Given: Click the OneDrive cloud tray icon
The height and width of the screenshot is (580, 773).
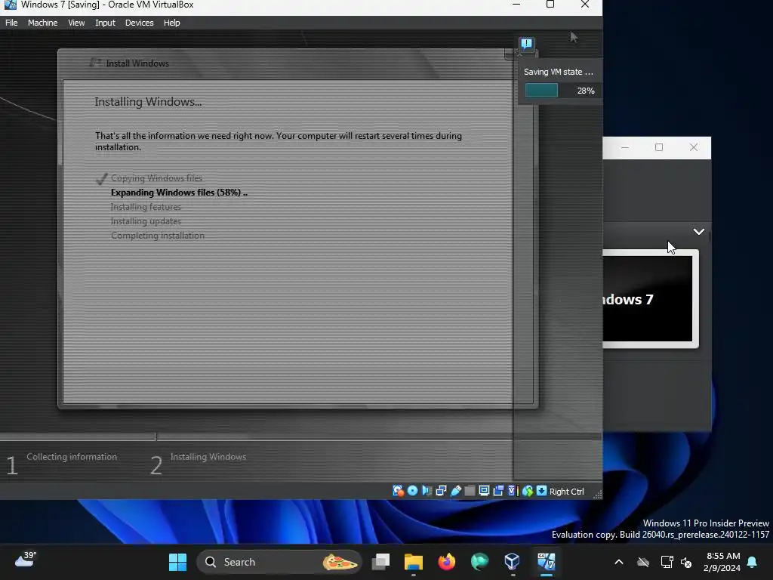Looking at the screenshot, I should [643, 562].
